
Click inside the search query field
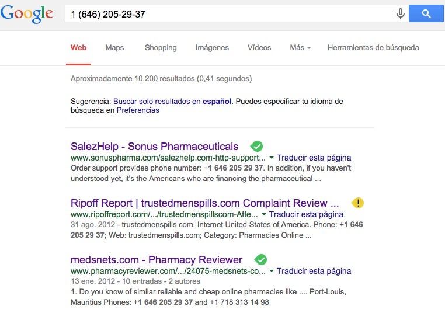tap(230, 13)
